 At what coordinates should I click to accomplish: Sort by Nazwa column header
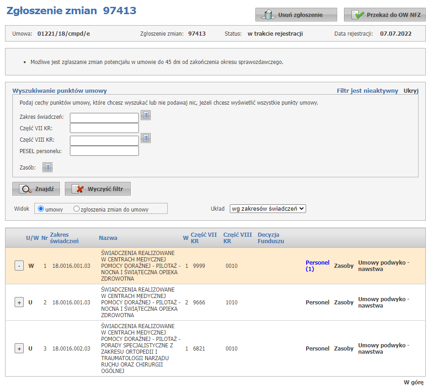[x=108, y=238]
